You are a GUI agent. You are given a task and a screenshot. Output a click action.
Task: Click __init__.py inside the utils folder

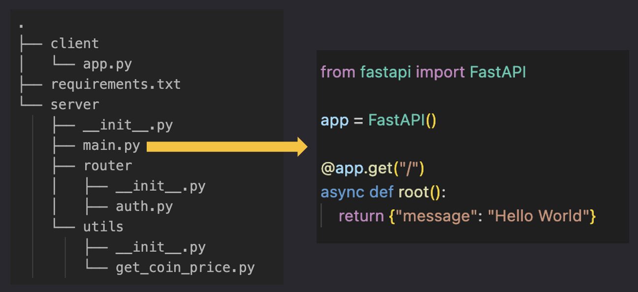[x=160, y=247]
